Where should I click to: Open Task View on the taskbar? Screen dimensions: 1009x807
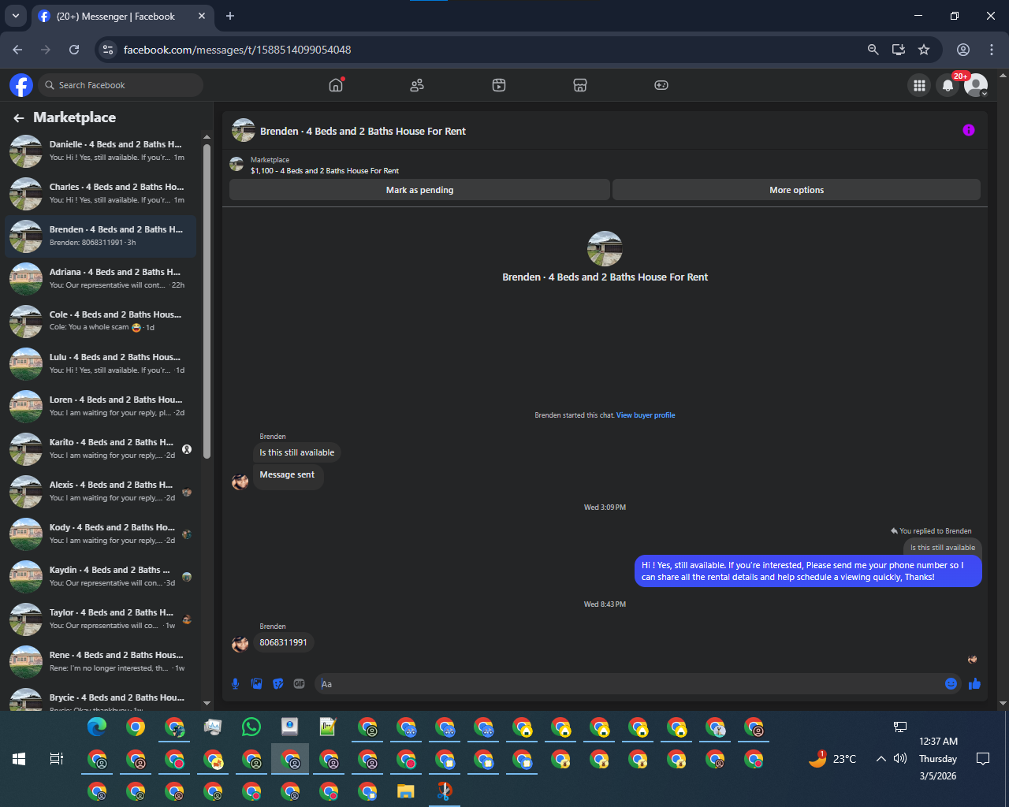click(x=56, y=759)
